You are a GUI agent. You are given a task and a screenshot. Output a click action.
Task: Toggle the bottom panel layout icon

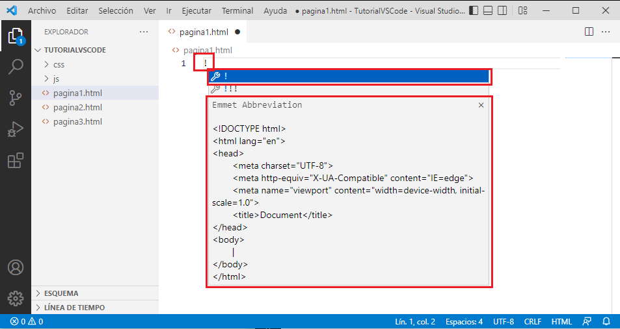(488, 10)
